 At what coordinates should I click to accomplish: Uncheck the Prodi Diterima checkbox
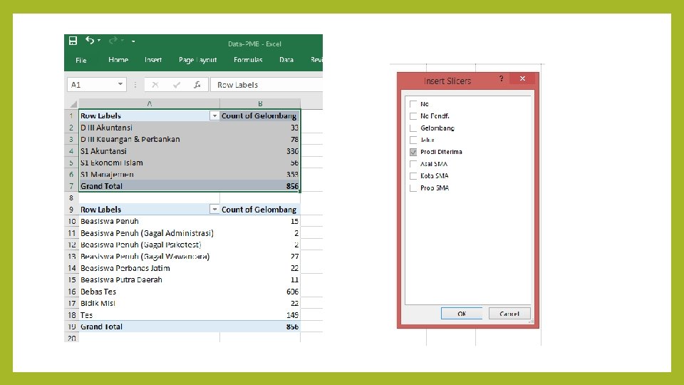[x=413, y=153]
